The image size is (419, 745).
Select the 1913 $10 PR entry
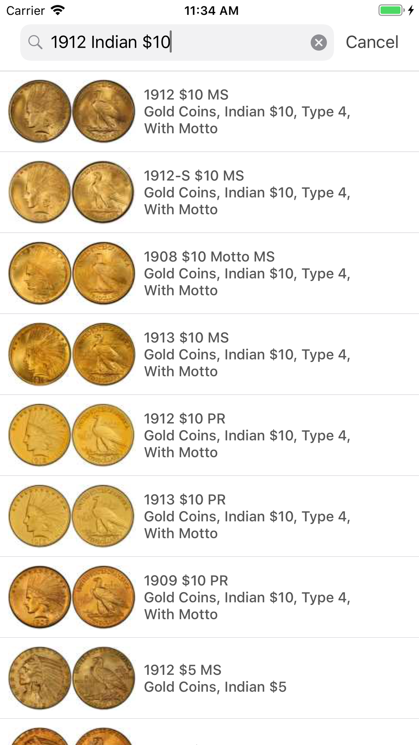click(x=246, y=516)
